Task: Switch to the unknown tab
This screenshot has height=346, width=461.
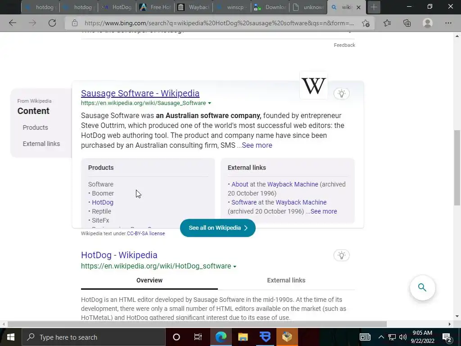Action: click(308, 7)
